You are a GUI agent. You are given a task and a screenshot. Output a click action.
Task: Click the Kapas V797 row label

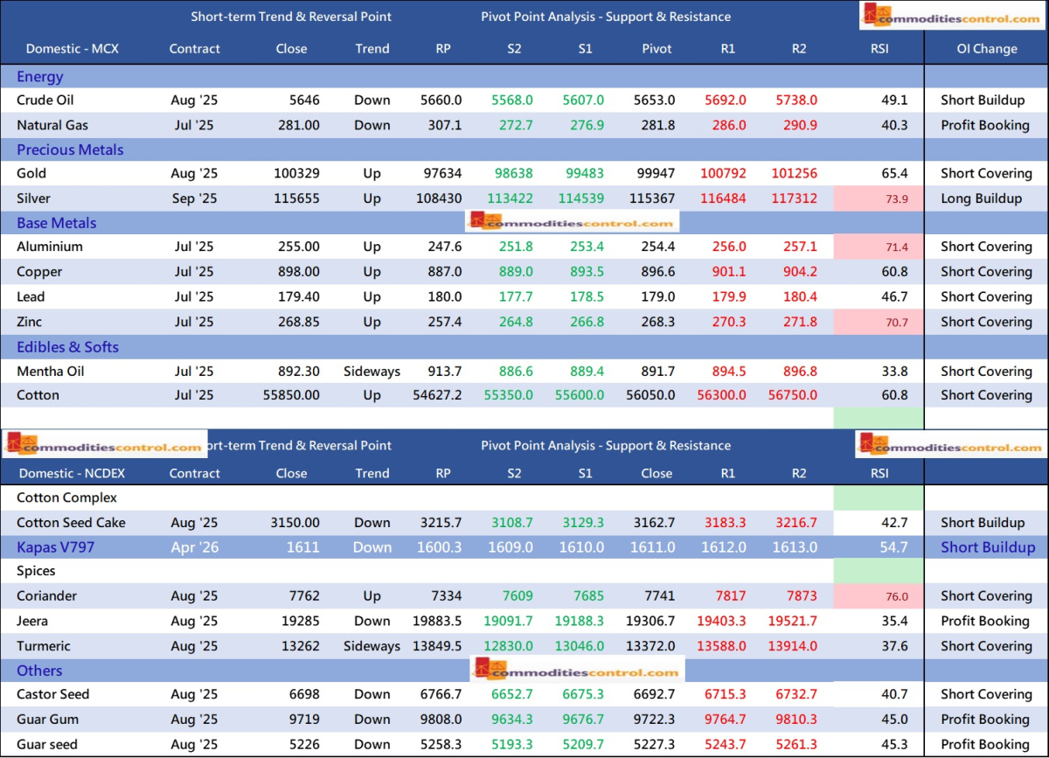pyautogui.click(x=56, y=547)
